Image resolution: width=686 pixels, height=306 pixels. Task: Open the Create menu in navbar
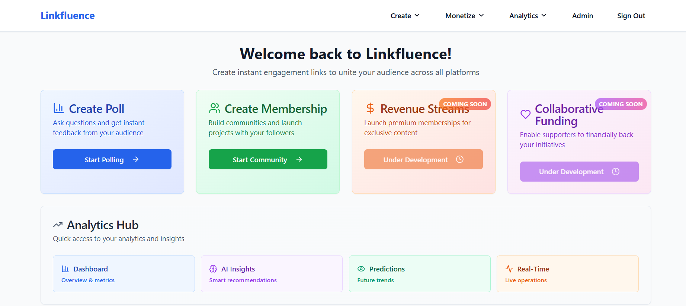(x=405, y=16)
